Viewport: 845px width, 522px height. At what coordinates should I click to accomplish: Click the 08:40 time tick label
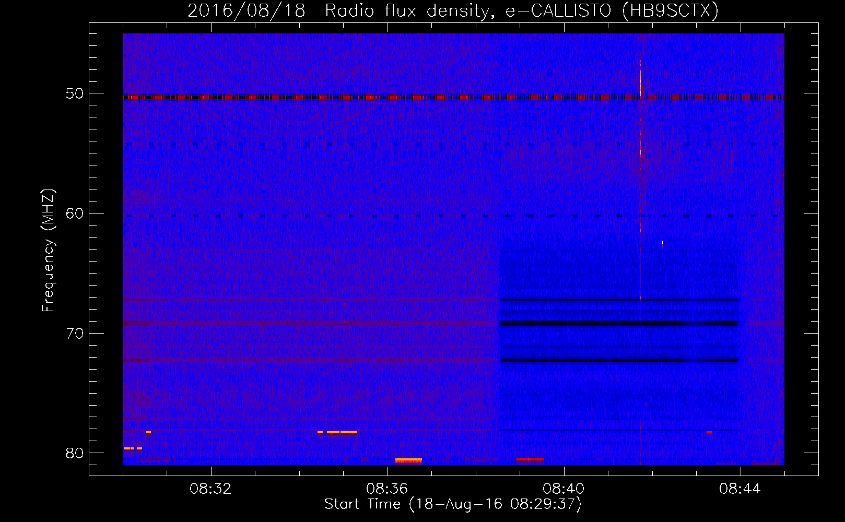point(564,489)
